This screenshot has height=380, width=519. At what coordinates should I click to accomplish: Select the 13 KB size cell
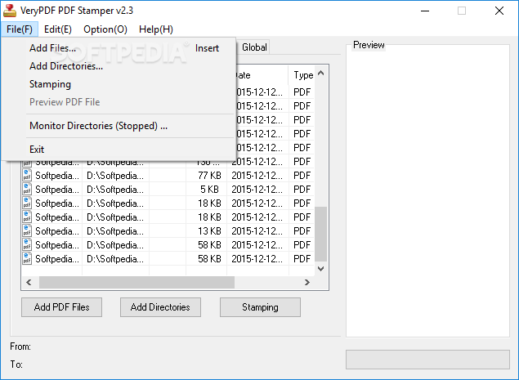click(x=206, y=231)
